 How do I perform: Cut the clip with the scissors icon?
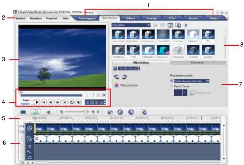pos(98,95)
